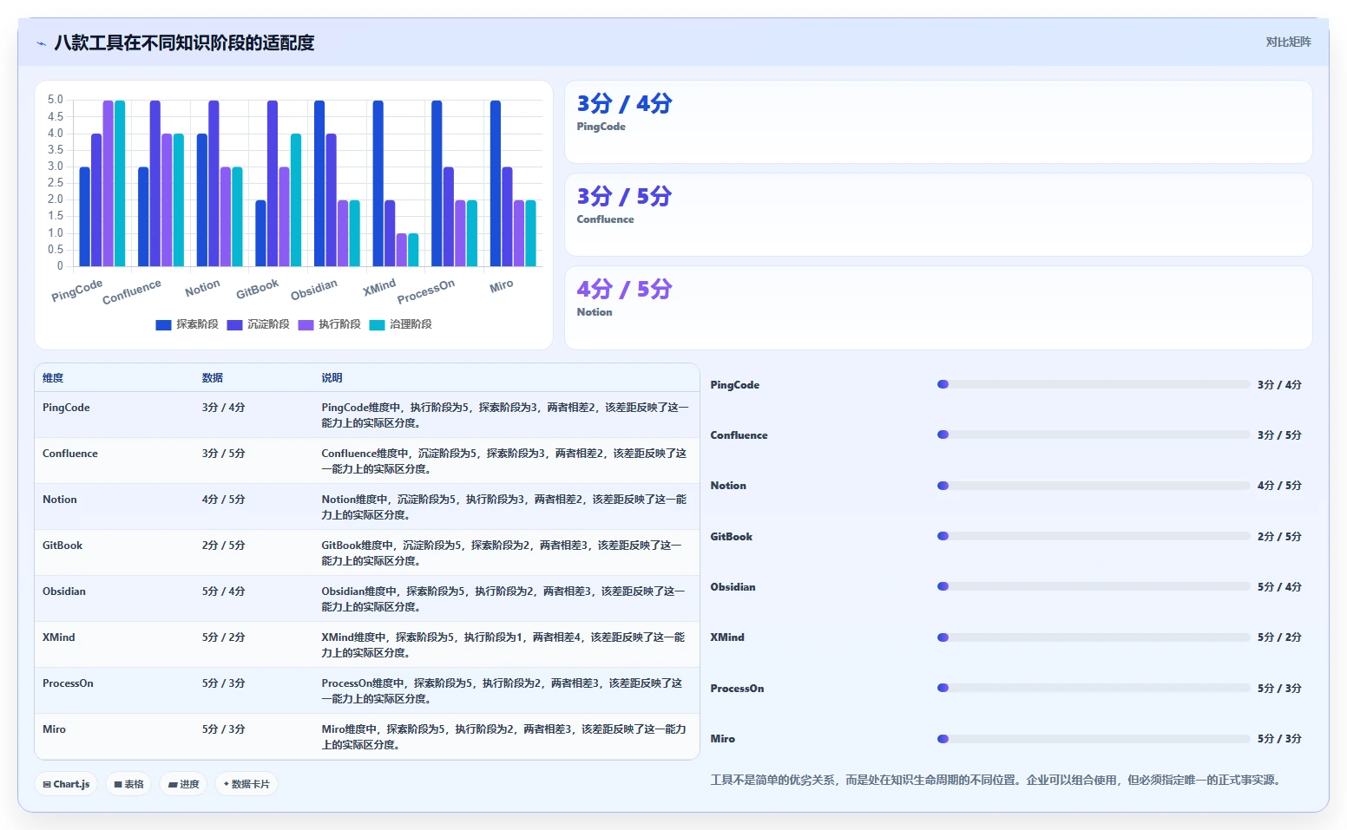This screenshot has width=1347, height=830.
Task: Open the Notion 4分 / 5分 data card
Action: click(x=938, y=308)
